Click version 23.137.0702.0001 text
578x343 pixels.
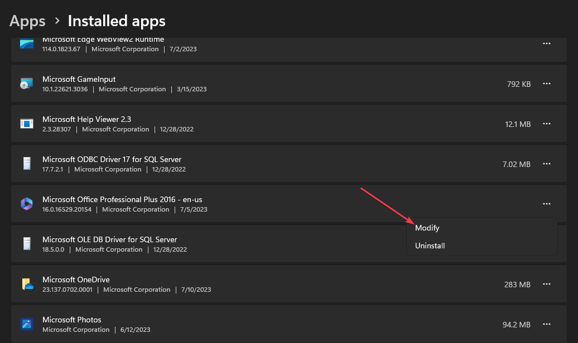tap(67, 290)
